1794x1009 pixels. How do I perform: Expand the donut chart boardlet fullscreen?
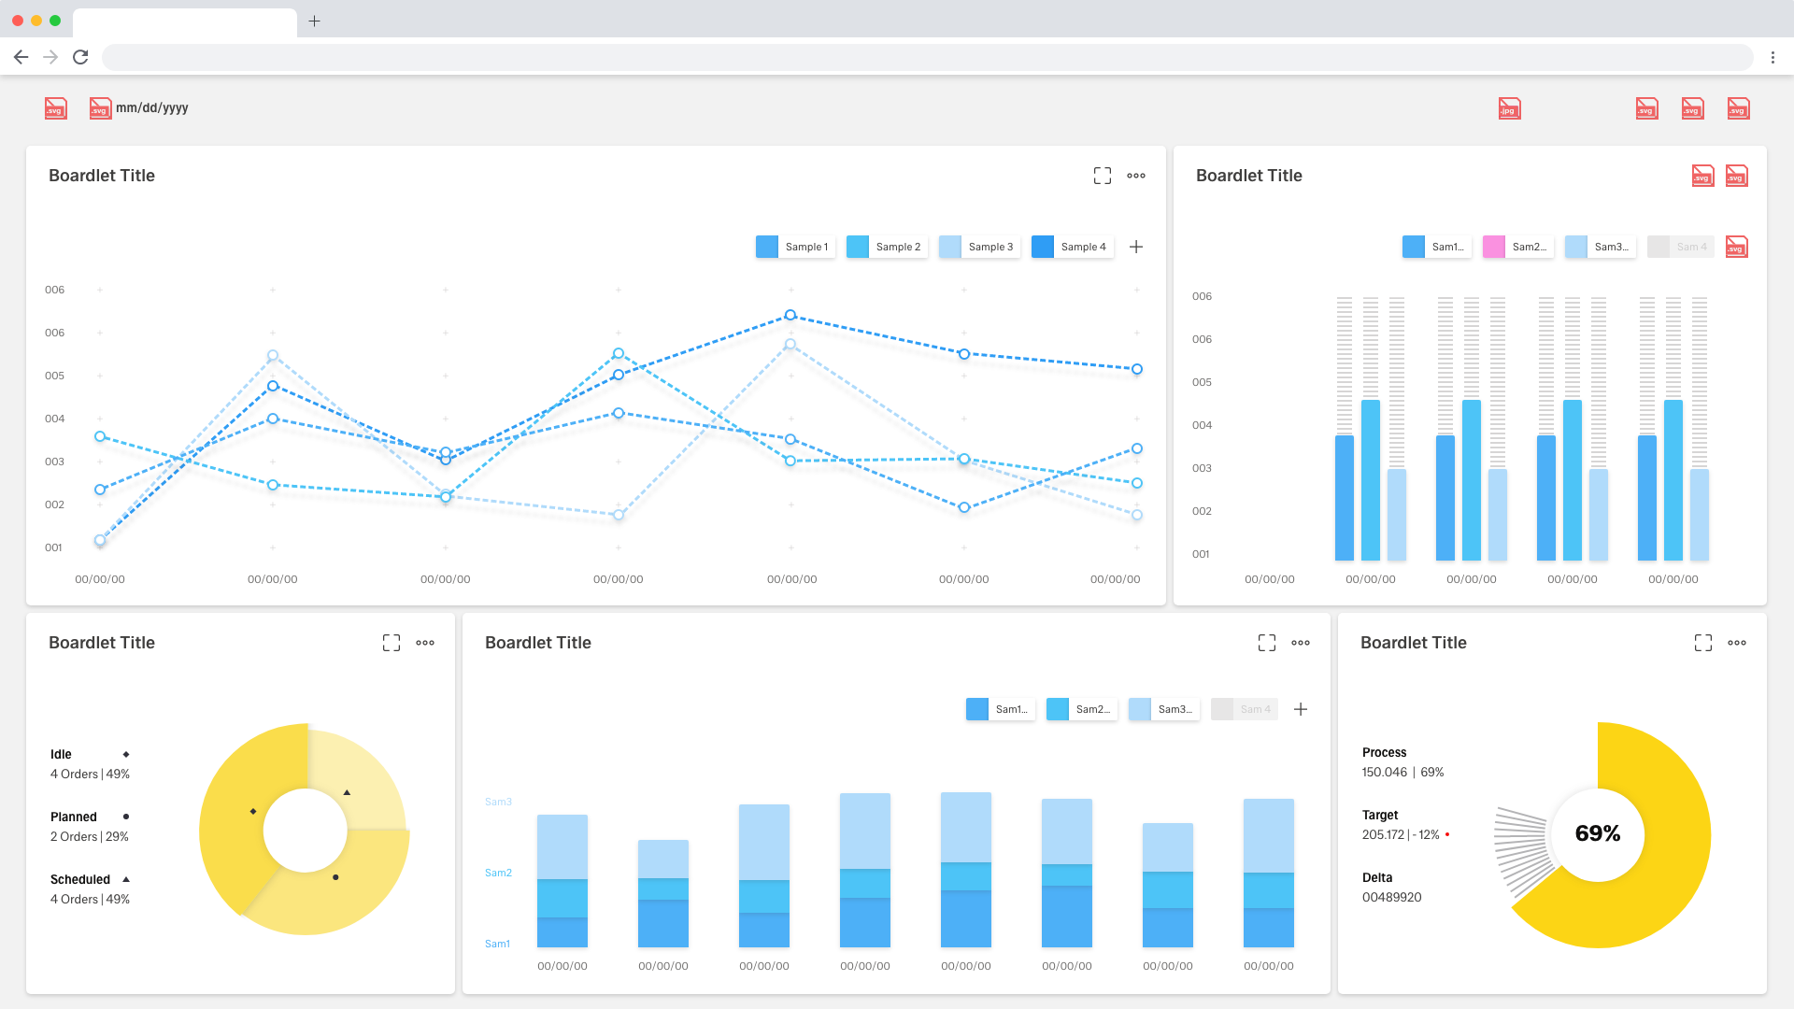pyautogui.click(x=392, y=643)
